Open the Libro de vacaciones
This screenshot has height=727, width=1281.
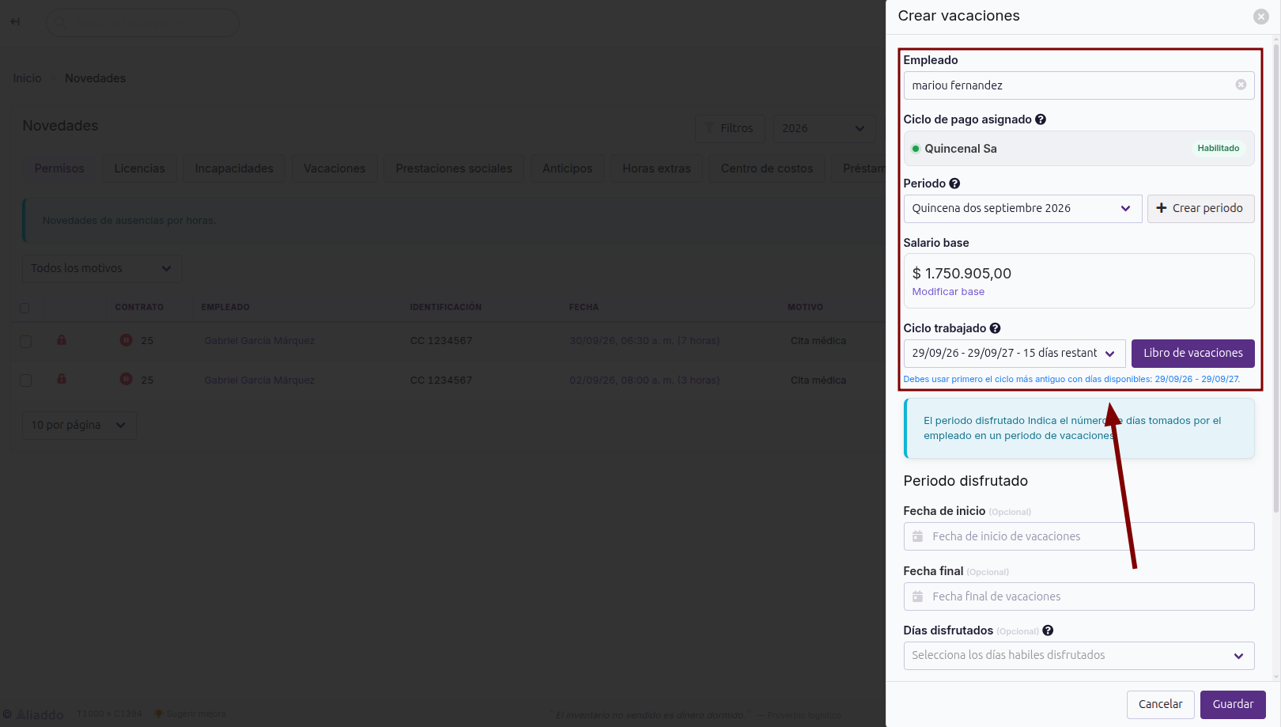(1192, 354)
